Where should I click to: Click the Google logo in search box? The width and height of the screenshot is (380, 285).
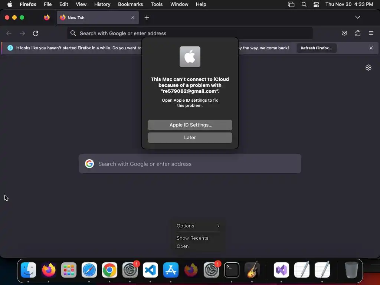coord(89,164)
